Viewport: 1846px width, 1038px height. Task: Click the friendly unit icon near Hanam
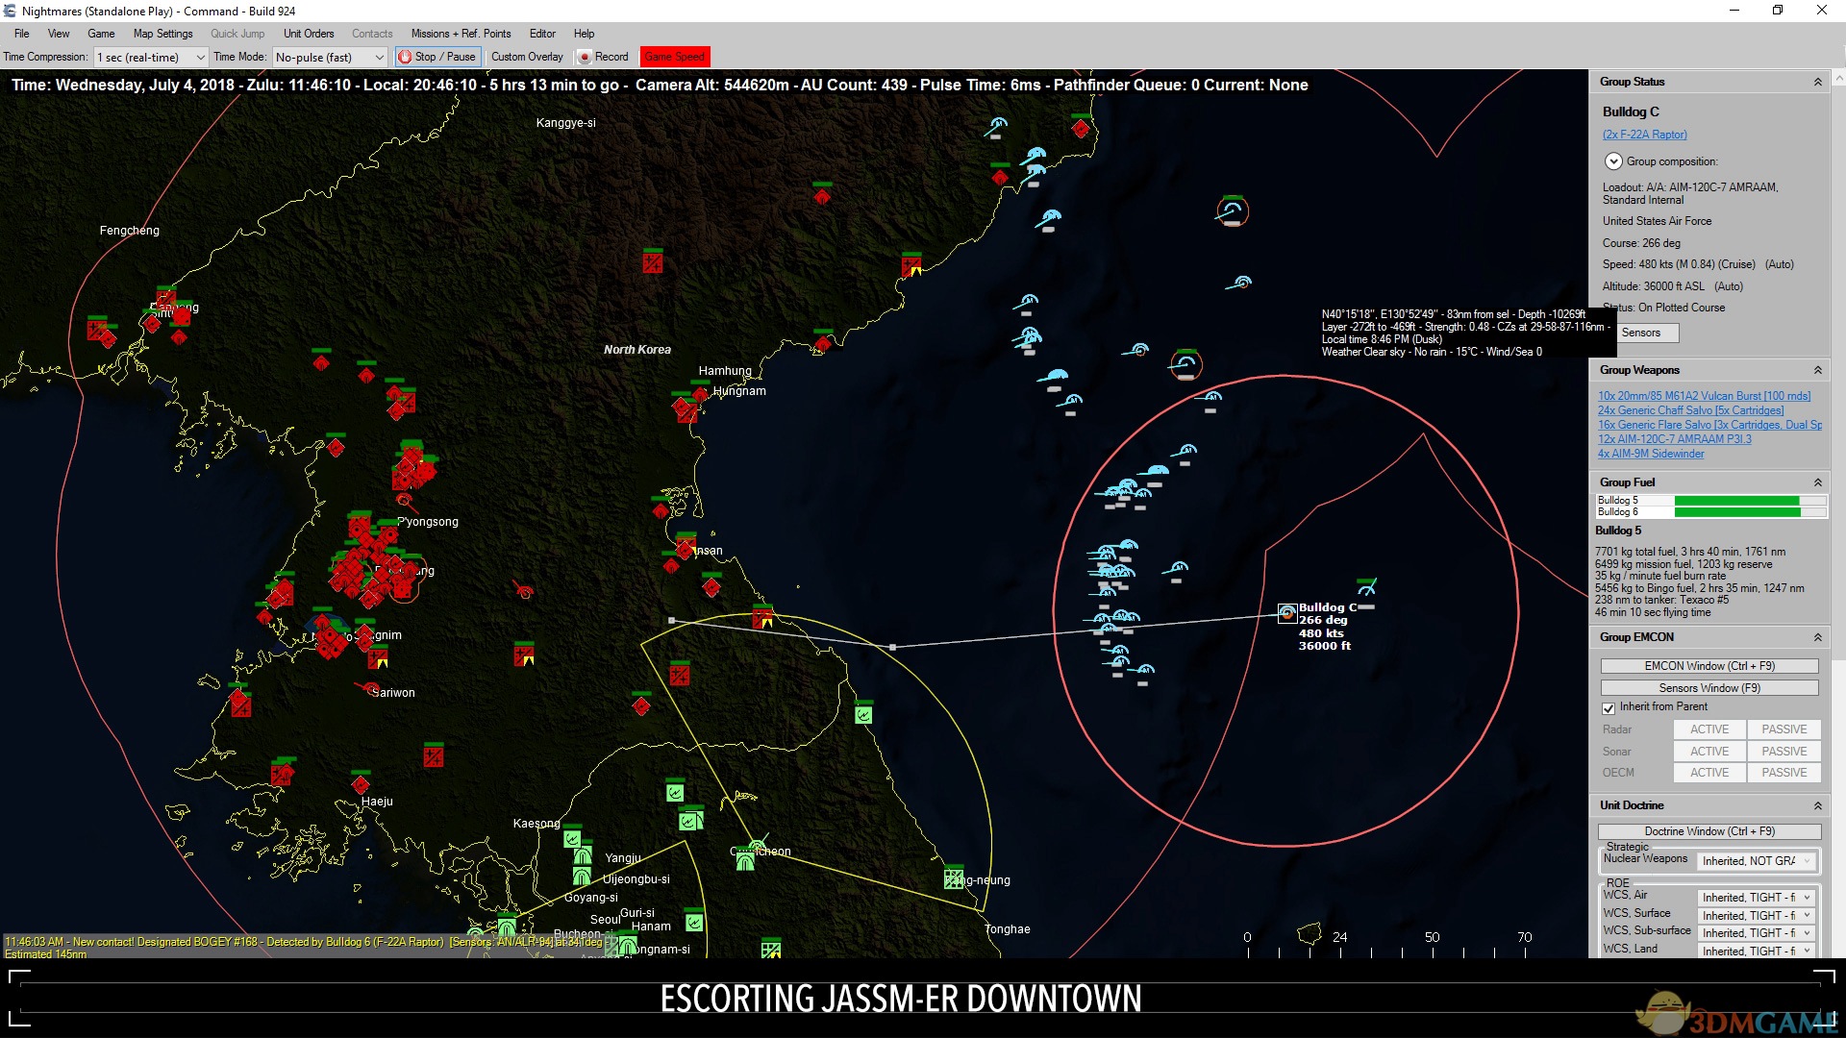tap(694, 921)
